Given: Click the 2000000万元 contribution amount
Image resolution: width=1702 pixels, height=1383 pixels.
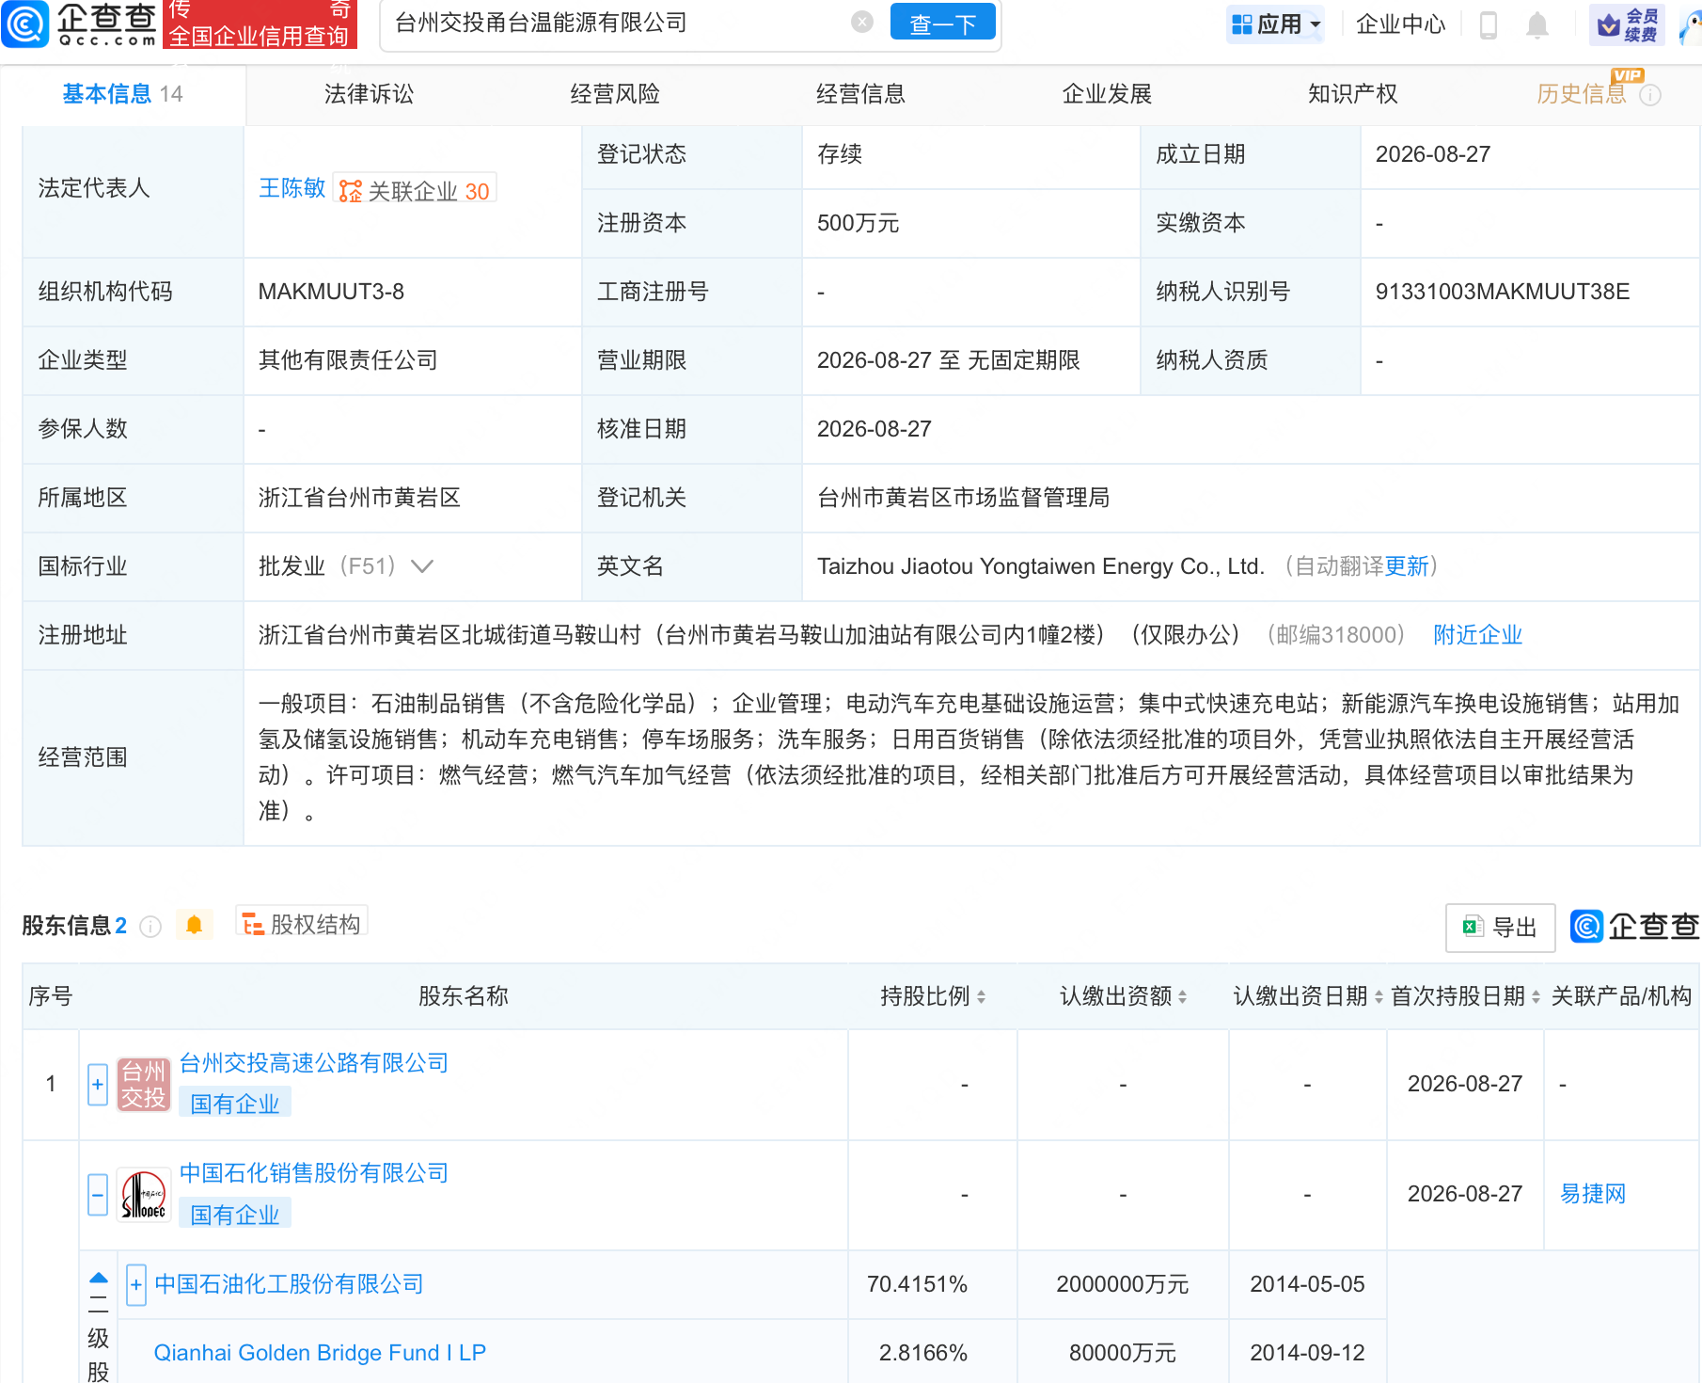Looking at the screenshot, I should [1123, 1284].
